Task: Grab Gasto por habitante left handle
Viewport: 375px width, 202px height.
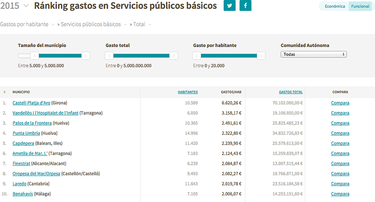Action: pos(196,56)
